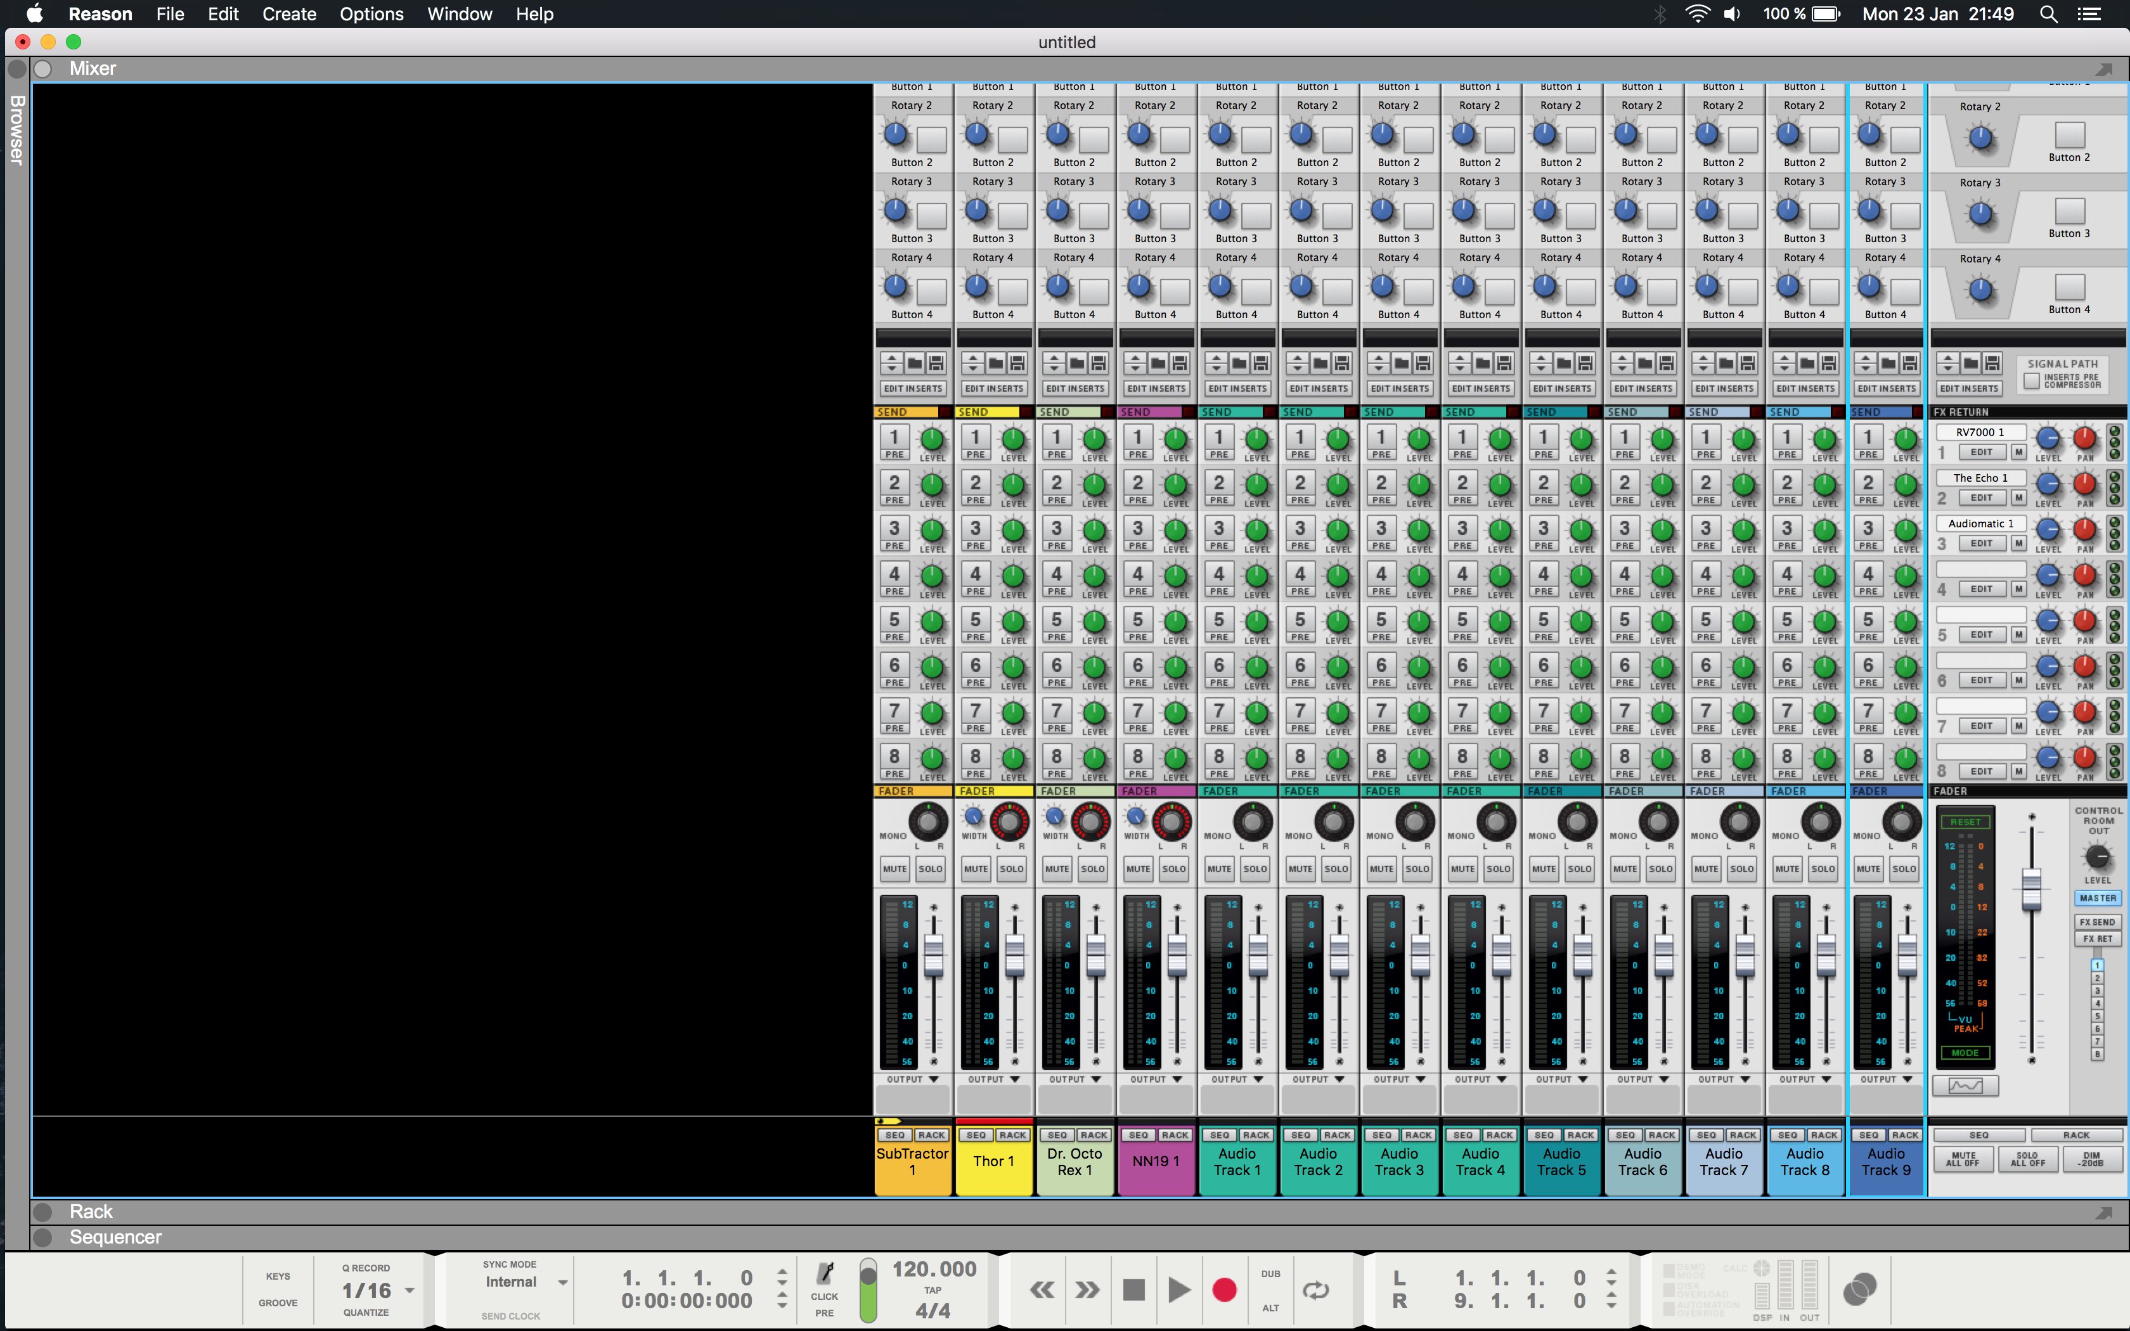This screenshot has height=1331, width=2130.
Task: Click left locator stepper arrows
Action: (1611, 1276)
